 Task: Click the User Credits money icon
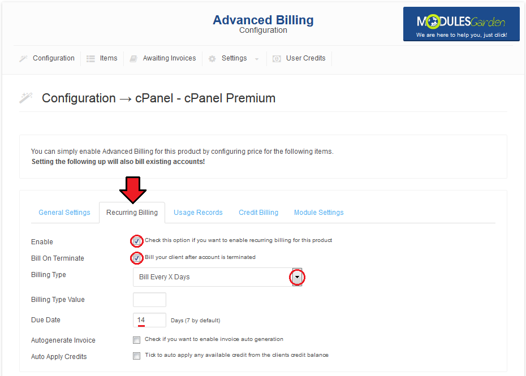click(x=277, y=59)
